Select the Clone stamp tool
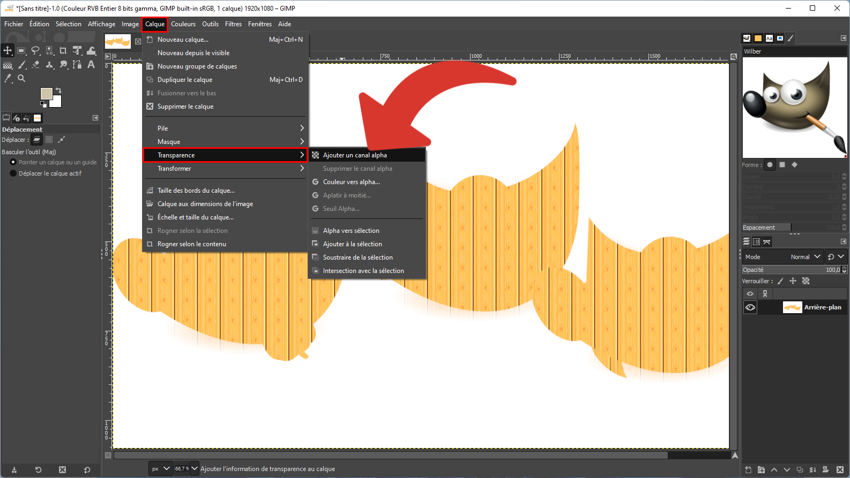The image size is (850, 478). click(x=49, y=64)
